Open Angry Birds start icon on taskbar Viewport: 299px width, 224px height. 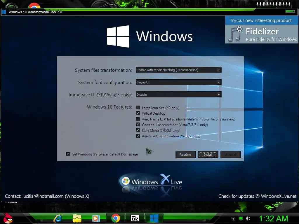(8, 218)
